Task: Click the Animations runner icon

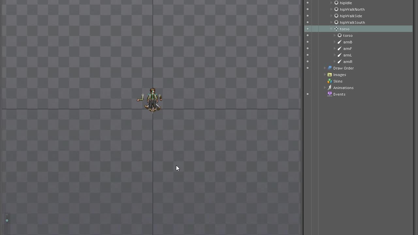Action: coord(330,88)
